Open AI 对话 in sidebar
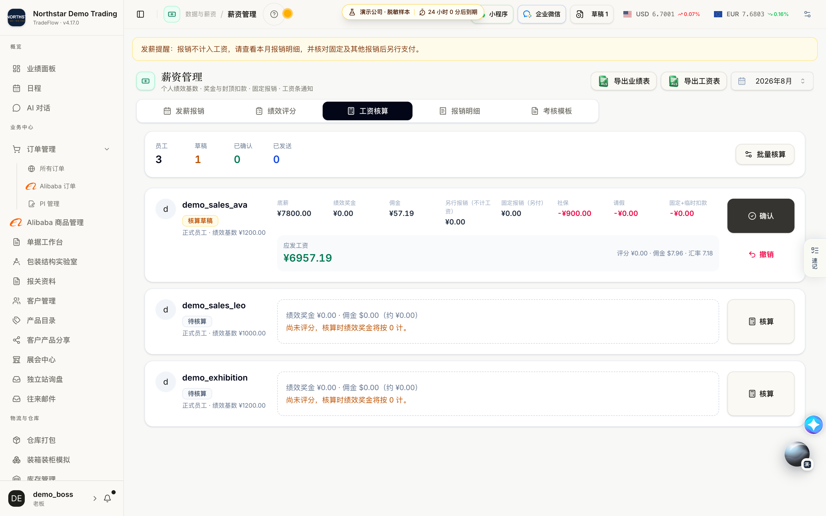This screenshot has width=826, height=516. click(x=62, y=108)
